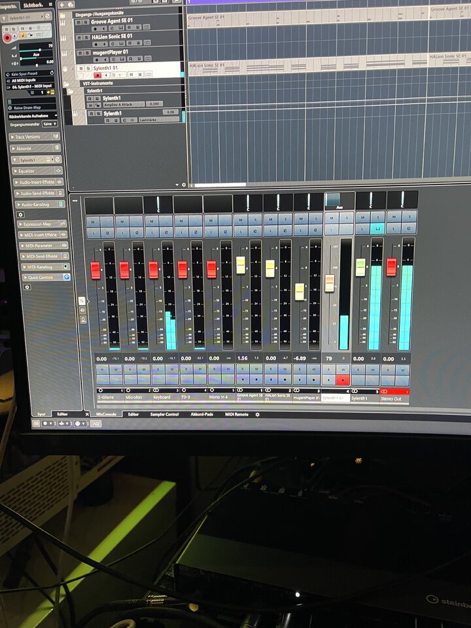Click the horizontal scrollbar below the arrangement

point(220,185)
